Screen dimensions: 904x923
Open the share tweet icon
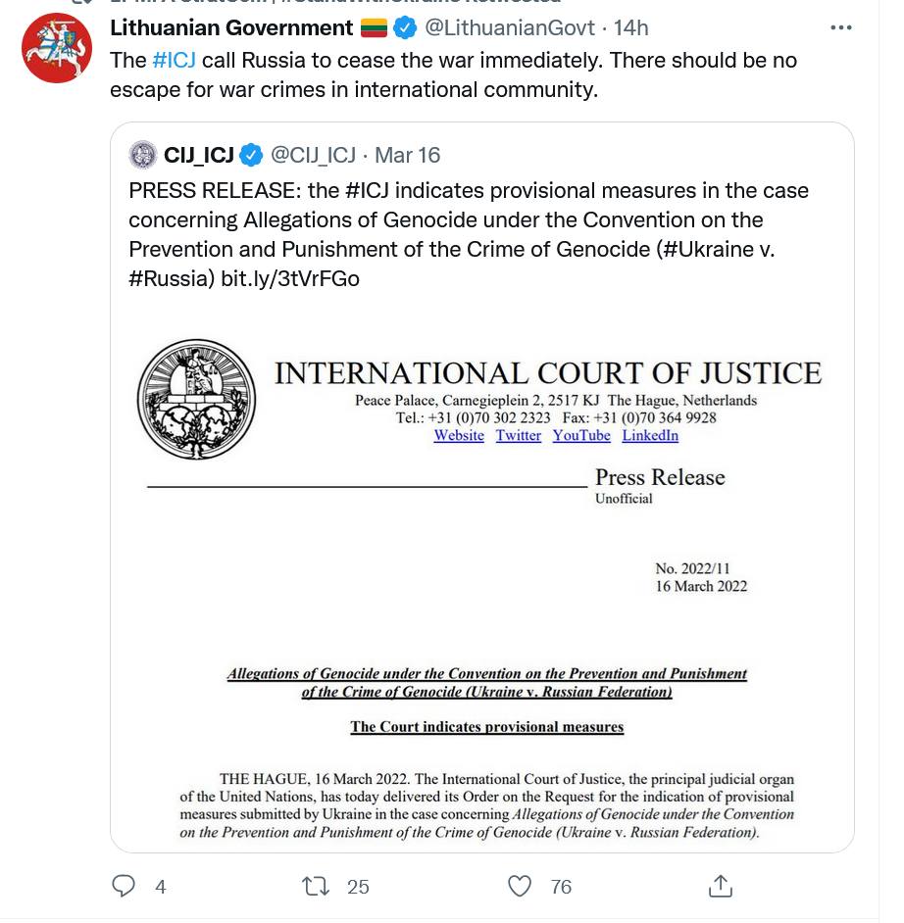coord(720,886)
